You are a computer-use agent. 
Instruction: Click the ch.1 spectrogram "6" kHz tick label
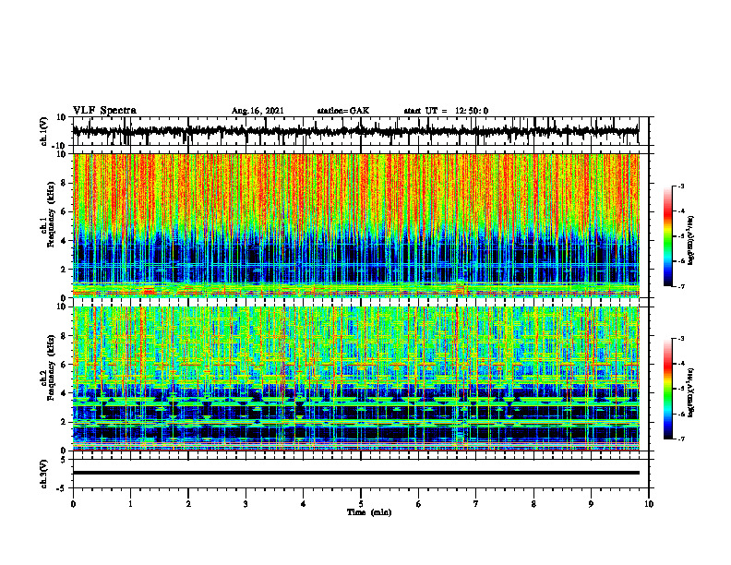click(64, 212)
